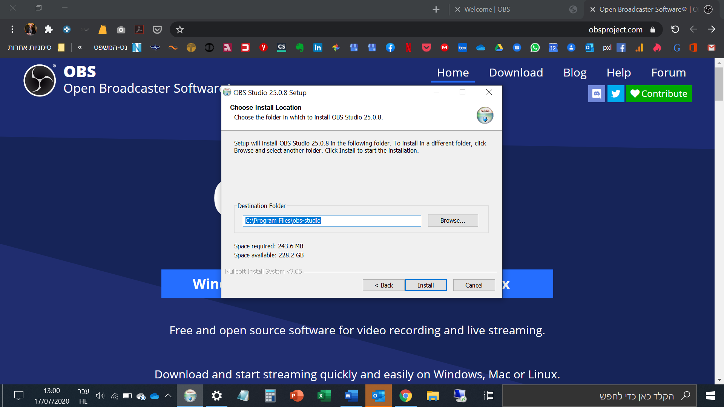This screenshot has height=407, width=724.
Task: Click the camera screenshot extension icon
Action: click(x=121, y=29)
